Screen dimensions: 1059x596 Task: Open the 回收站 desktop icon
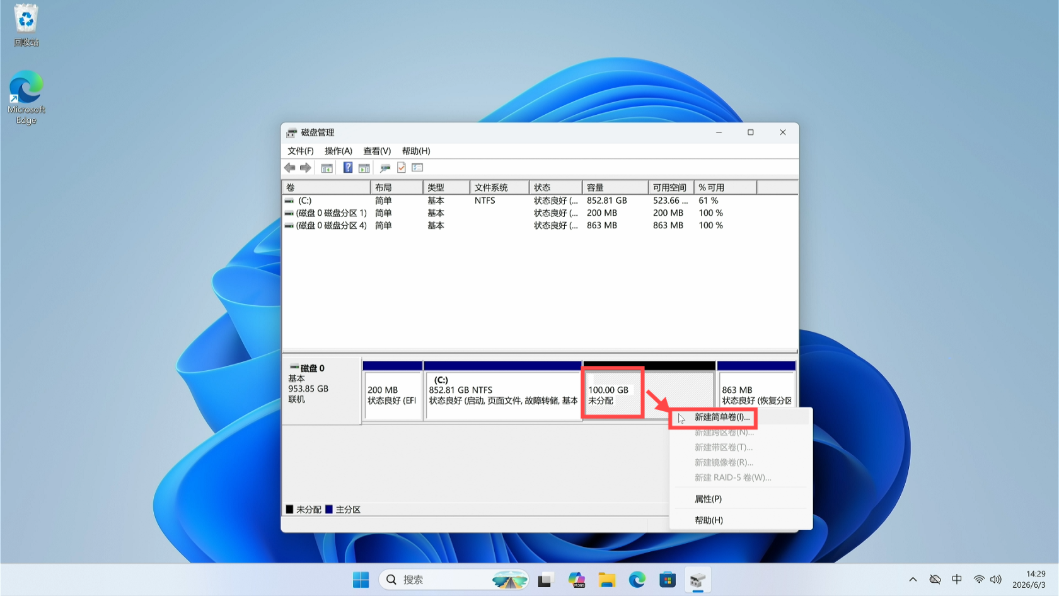tap(26, 25)
